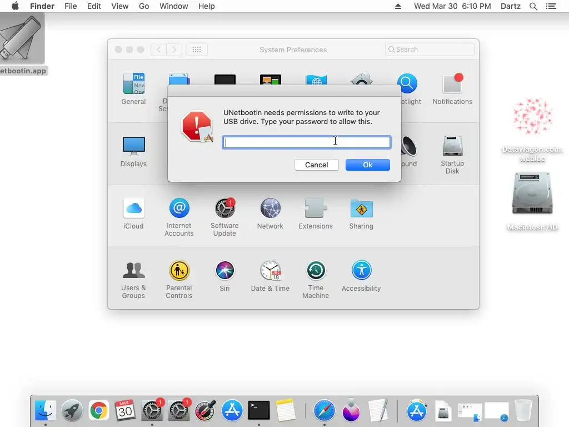The height and width of the screenshot is (427, 569).
Task: Open Notifications preferences pane
Action: pos(452,89)
